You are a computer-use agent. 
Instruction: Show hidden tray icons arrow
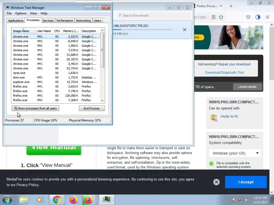[227, 200]
